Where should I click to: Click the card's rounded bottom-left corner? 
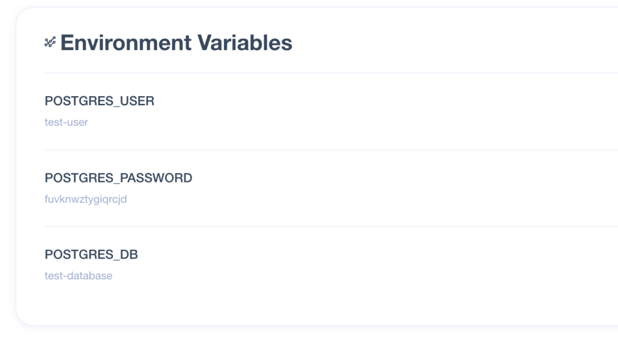click(23, 319)
